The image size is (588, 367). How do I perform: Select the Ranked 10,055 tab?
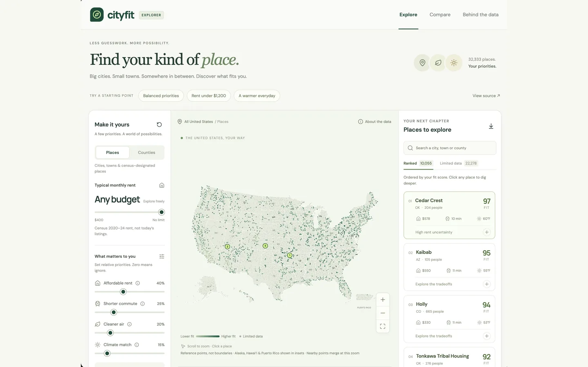[x=418, y=163]
